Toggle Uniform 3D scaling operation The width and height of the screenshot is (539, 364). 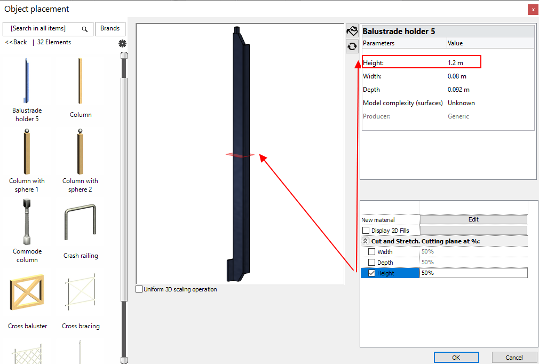point(139,289)
